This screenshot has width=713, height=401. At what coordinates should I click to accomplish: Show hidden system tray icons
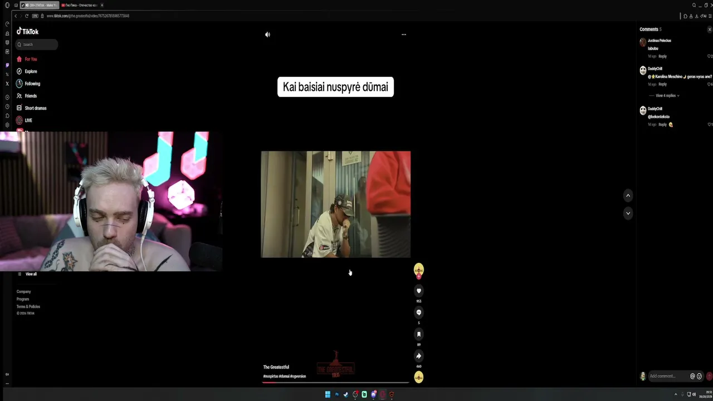point(676,394)
